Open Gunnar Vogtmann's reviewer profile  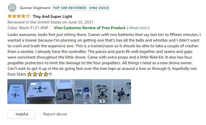(35, 8)
